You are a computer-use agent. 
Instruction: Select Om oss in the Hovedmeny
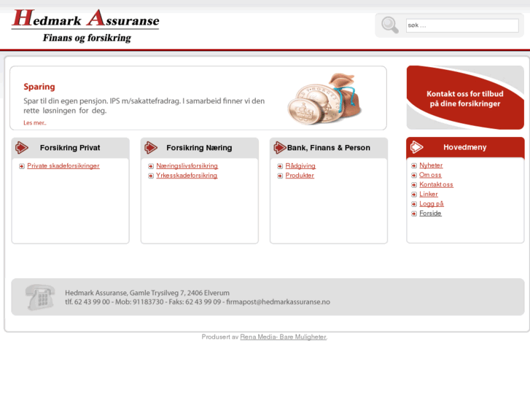click(430, 175)
